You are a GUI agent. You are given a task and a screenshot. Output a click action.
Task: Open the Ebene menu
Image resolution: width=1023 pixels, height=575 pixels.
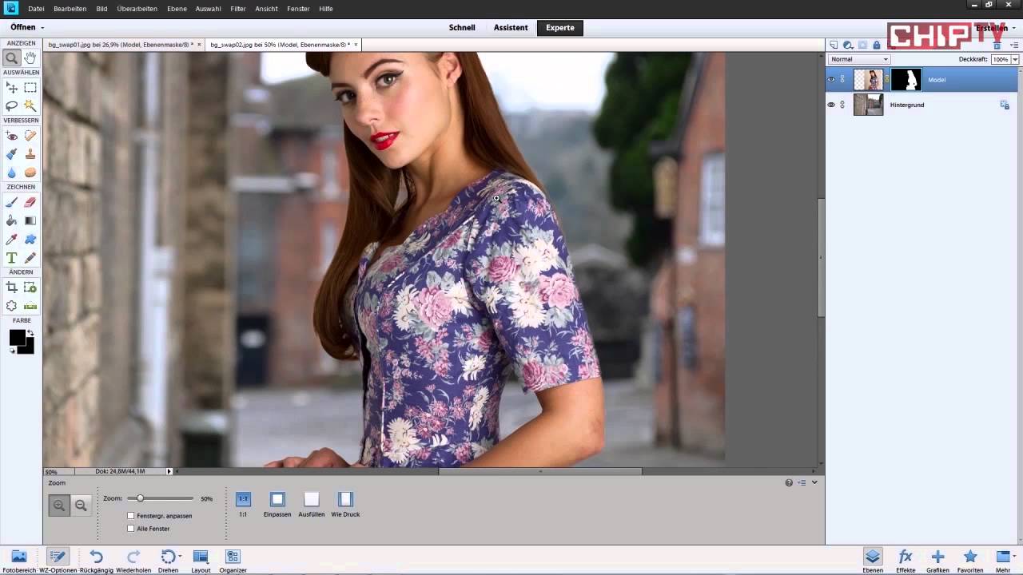177,9
